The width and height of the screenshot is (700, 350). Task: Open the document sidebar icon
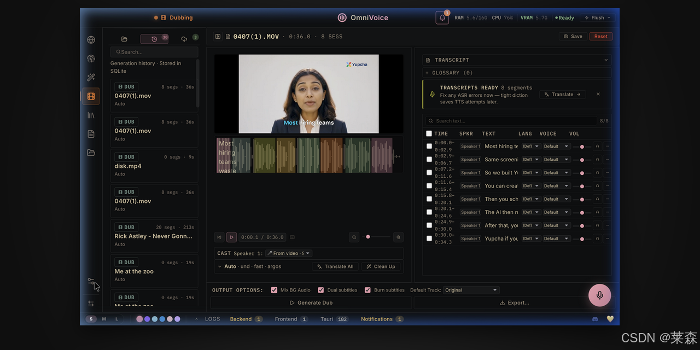(91, 134)
